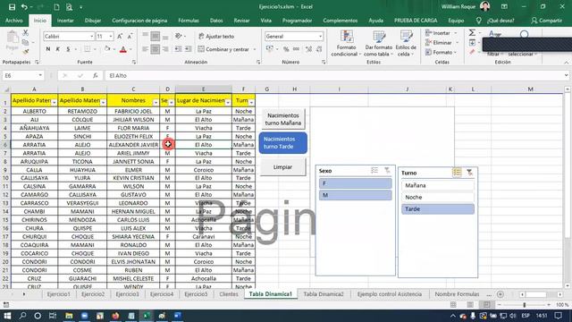Viewport: 572px width, 322px height.
Task: Open Dar formato como tabla
Action: click(x=379, y=44)
